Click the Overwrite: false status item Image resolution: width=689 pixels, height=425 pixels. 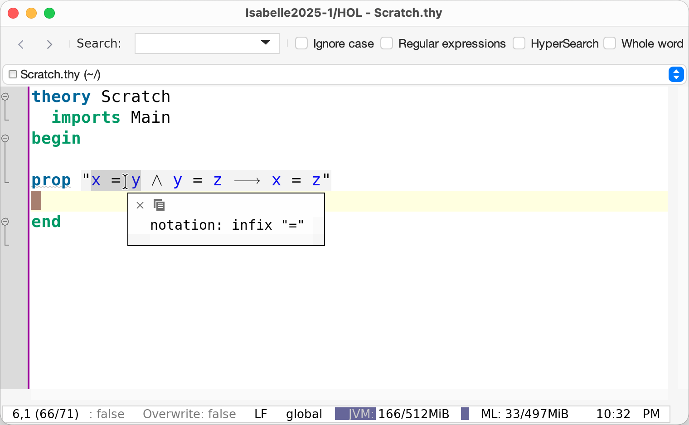189,414
